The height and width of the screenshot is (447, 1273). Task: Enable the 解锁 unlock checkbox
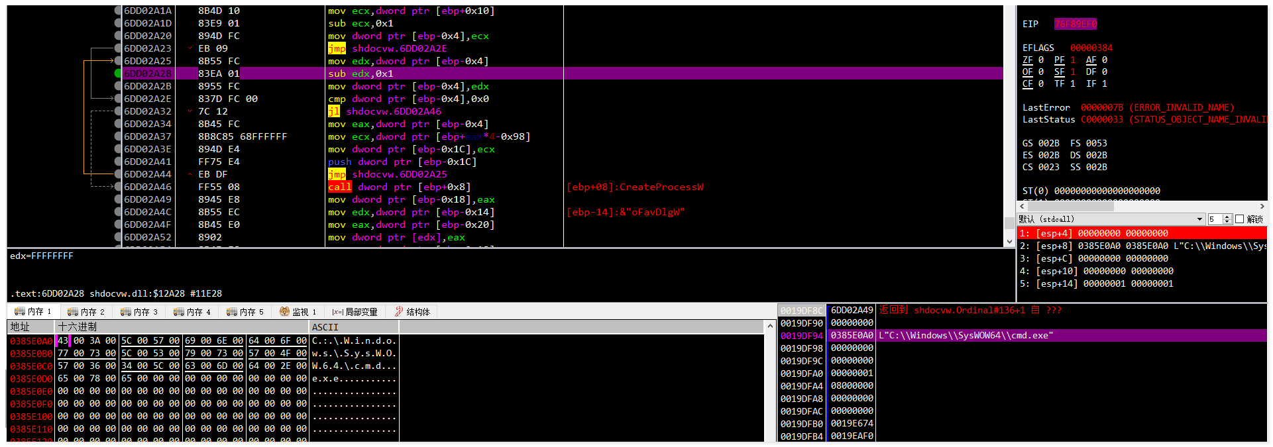1239,219
